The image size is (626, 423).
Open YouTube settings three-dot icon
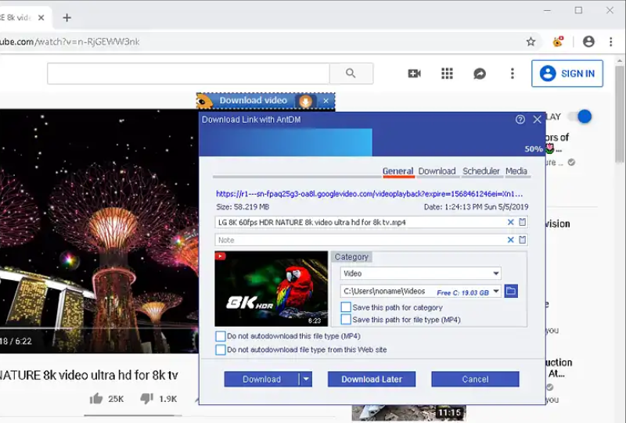(x=513, y=73)
